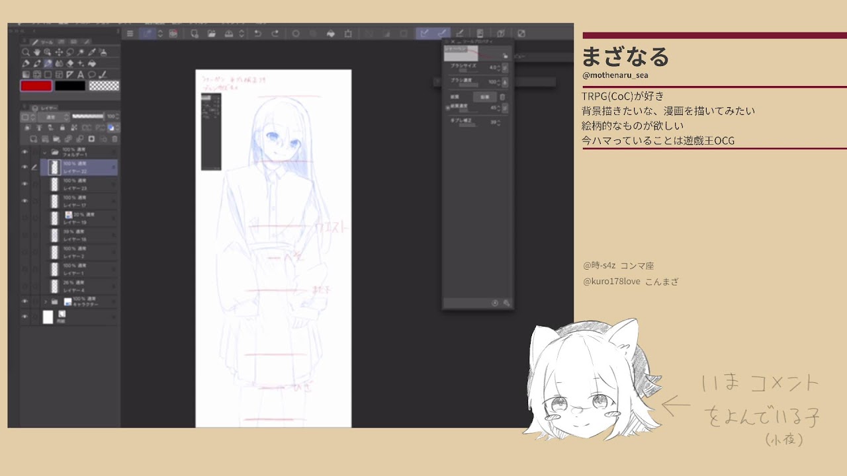Open the hamburger menu in the command bar
This screenshot has height=476, width=847.
(x=130, y=33)
